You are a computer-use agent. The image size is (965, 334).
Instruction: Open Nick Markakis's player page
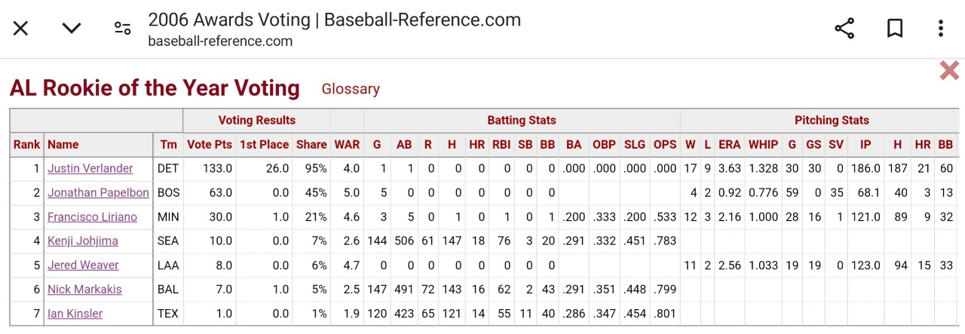84,290
